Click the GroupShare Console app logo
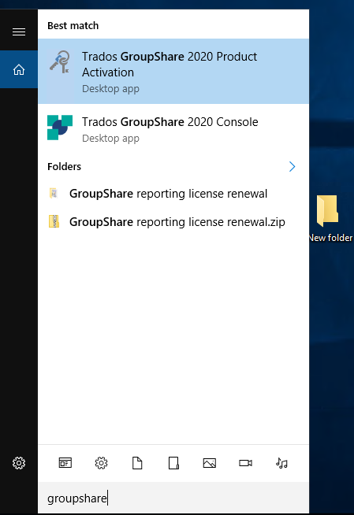 point(60,128)
